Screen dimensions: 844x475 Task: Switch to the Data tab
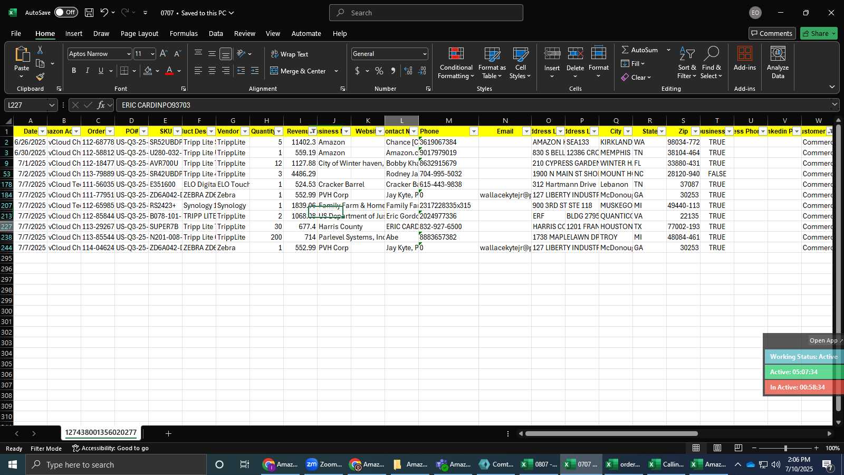[216, 33]
